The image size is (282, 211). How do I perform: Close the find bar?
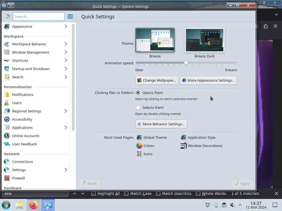pyautogui.click(x=276, y=193)
